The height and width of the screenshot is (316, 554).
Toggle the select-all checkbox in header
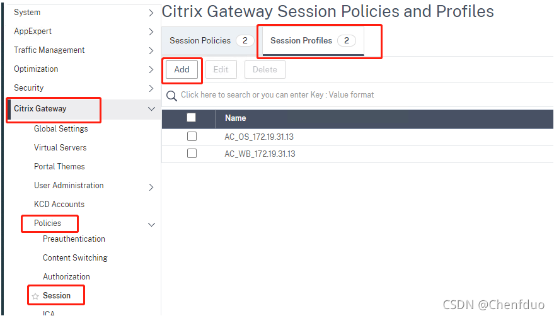point(192,118)
